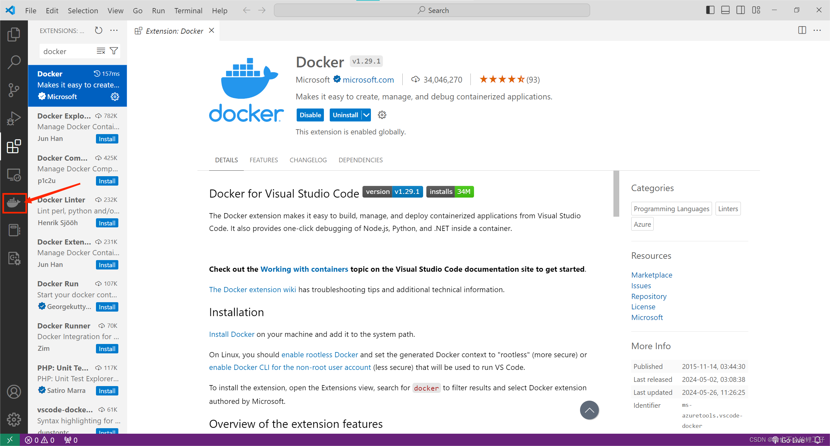Screen dimensions: 830x446
Task: Open the Run and Debug sidebar icon
Action: point(14,118)
